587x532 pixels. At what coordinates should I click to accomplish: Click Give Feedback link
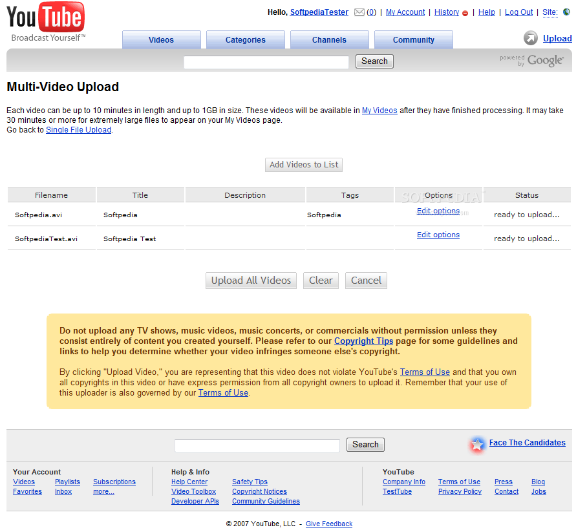pyautogui.click(x=329, y=524)
